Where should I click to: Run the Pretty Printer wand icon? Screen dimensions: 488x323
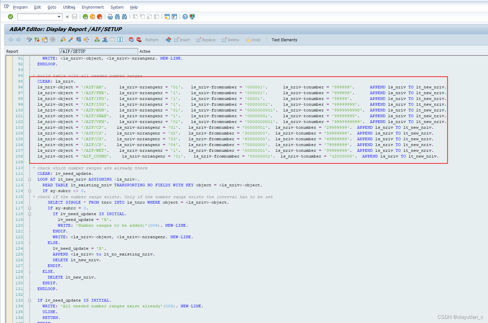[x=71, y=39]
